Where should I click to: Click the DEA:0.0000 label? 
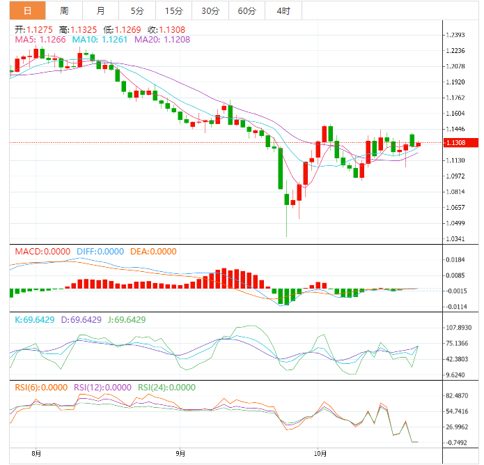tap(153, 252)
